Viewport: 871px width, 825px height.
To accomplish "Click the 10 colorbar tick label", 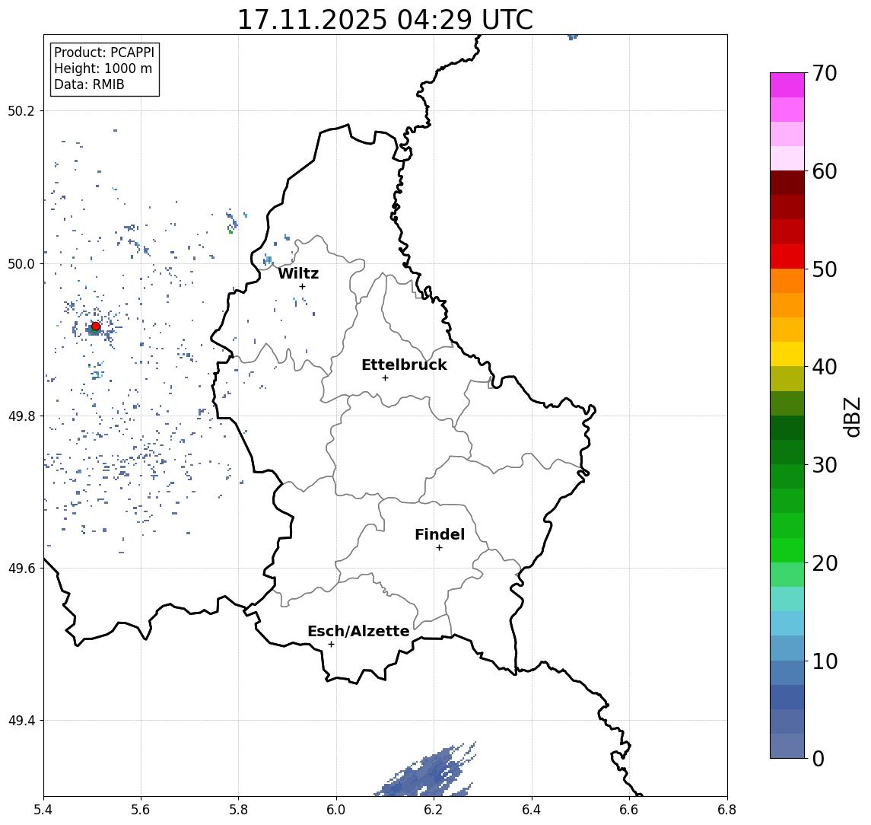I will click(825, 661).
